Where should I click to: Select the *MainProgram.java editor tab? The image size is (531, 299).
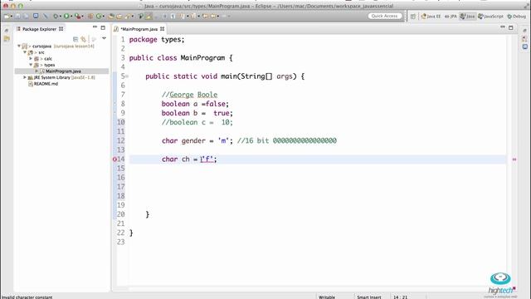(x=139, y=29)
